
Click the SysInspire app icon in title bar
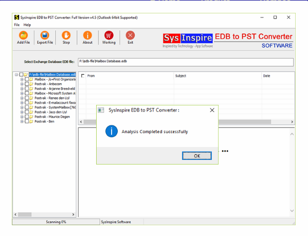click(x=17, y=17)
